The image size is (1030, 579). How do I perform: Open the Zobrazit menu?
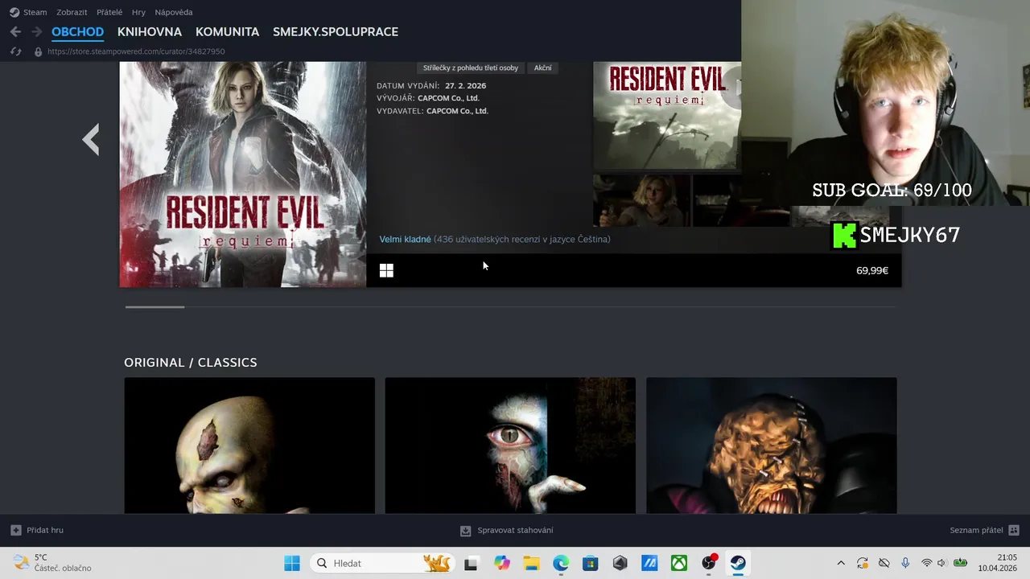click(72, 12)
